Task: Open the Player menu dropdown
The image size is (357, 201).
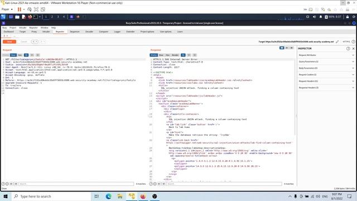Action: (x=7, y=9)
